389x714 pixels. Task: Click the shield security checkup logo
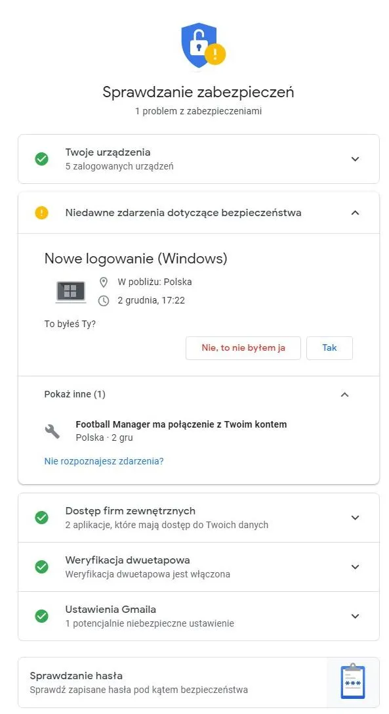point(199,45)
